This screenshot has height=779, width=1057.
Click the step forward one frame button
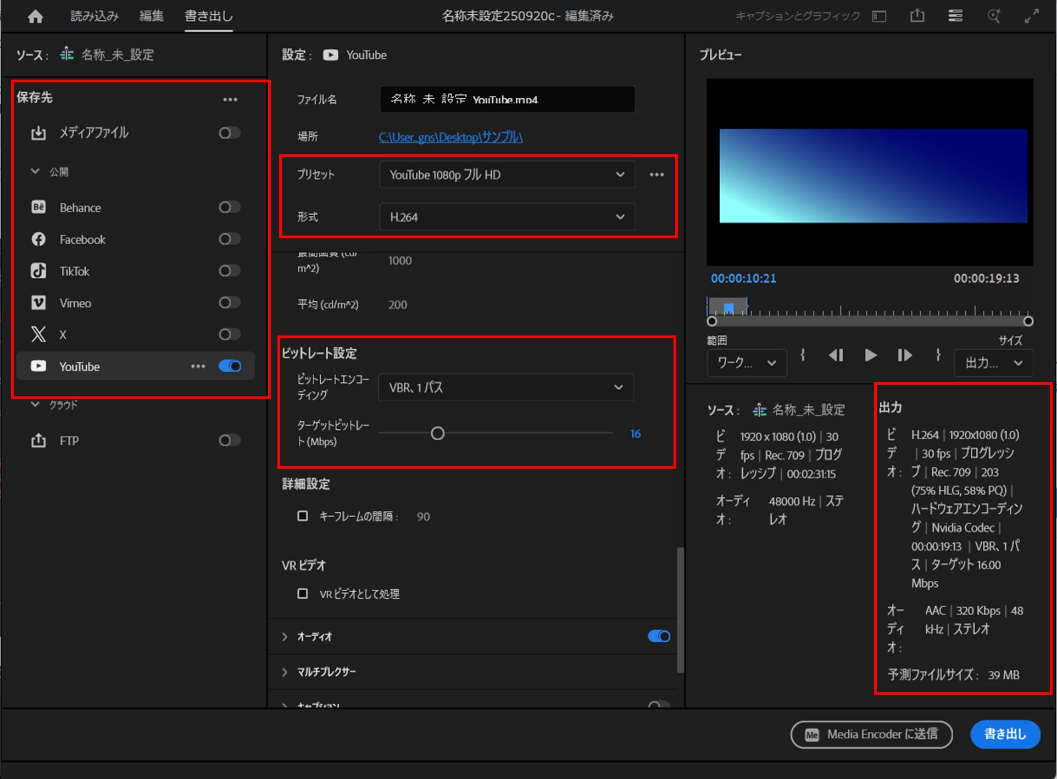click(x=904, y=356)
